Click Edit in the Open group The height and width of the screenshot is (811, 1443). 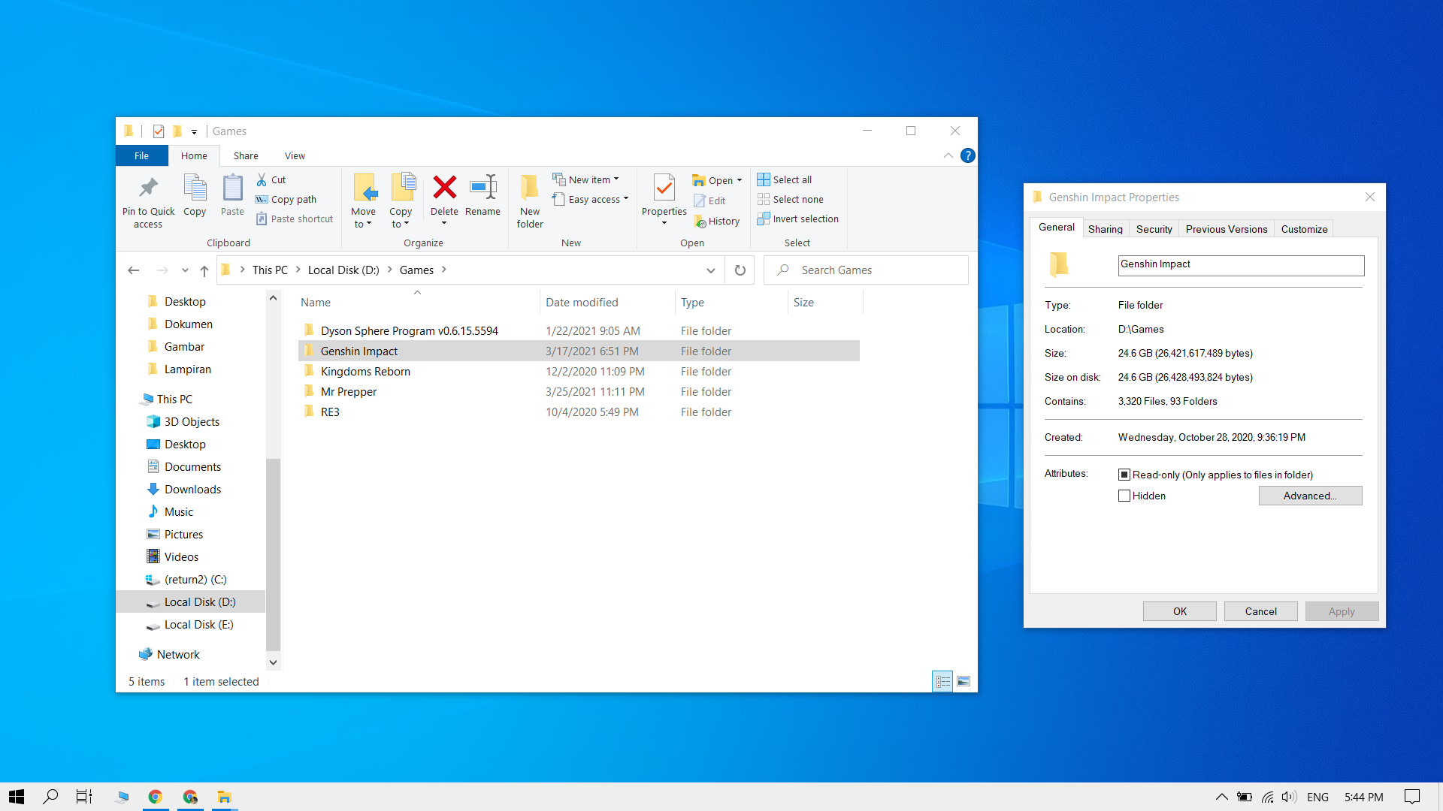(x=709, y=200)
